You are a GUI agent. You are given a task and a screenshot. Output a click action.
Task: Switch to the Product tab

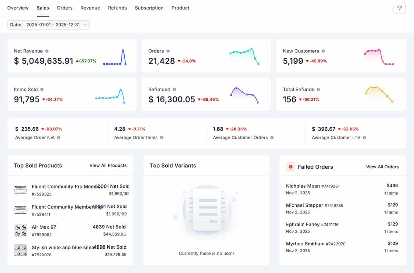pos(180,8)
